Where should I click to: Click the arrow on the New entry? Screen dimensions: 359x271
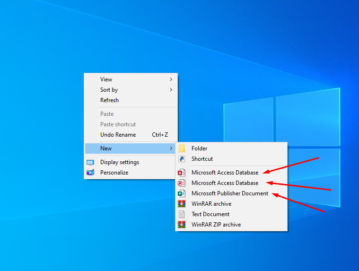pyautogui.click(x=171, y=149)
